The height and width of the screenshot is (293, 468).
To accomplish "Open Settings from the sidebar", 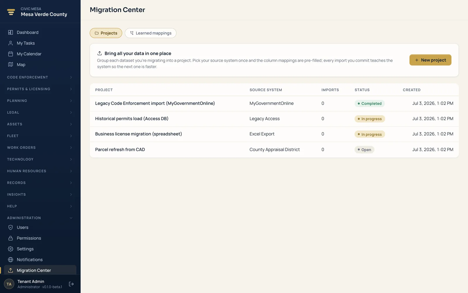I will tap(40, 249).
